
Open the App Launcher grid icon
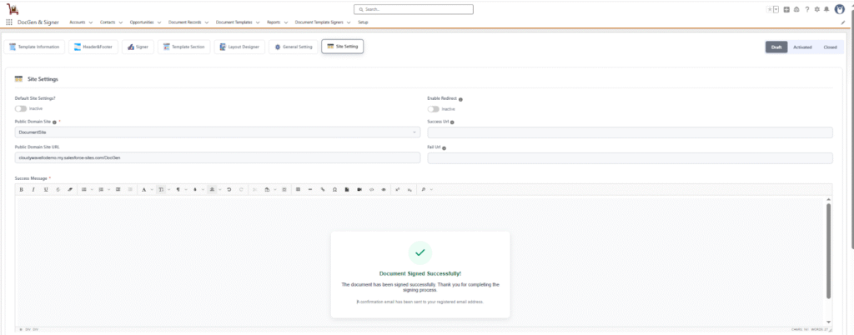(x=9, y=22)
